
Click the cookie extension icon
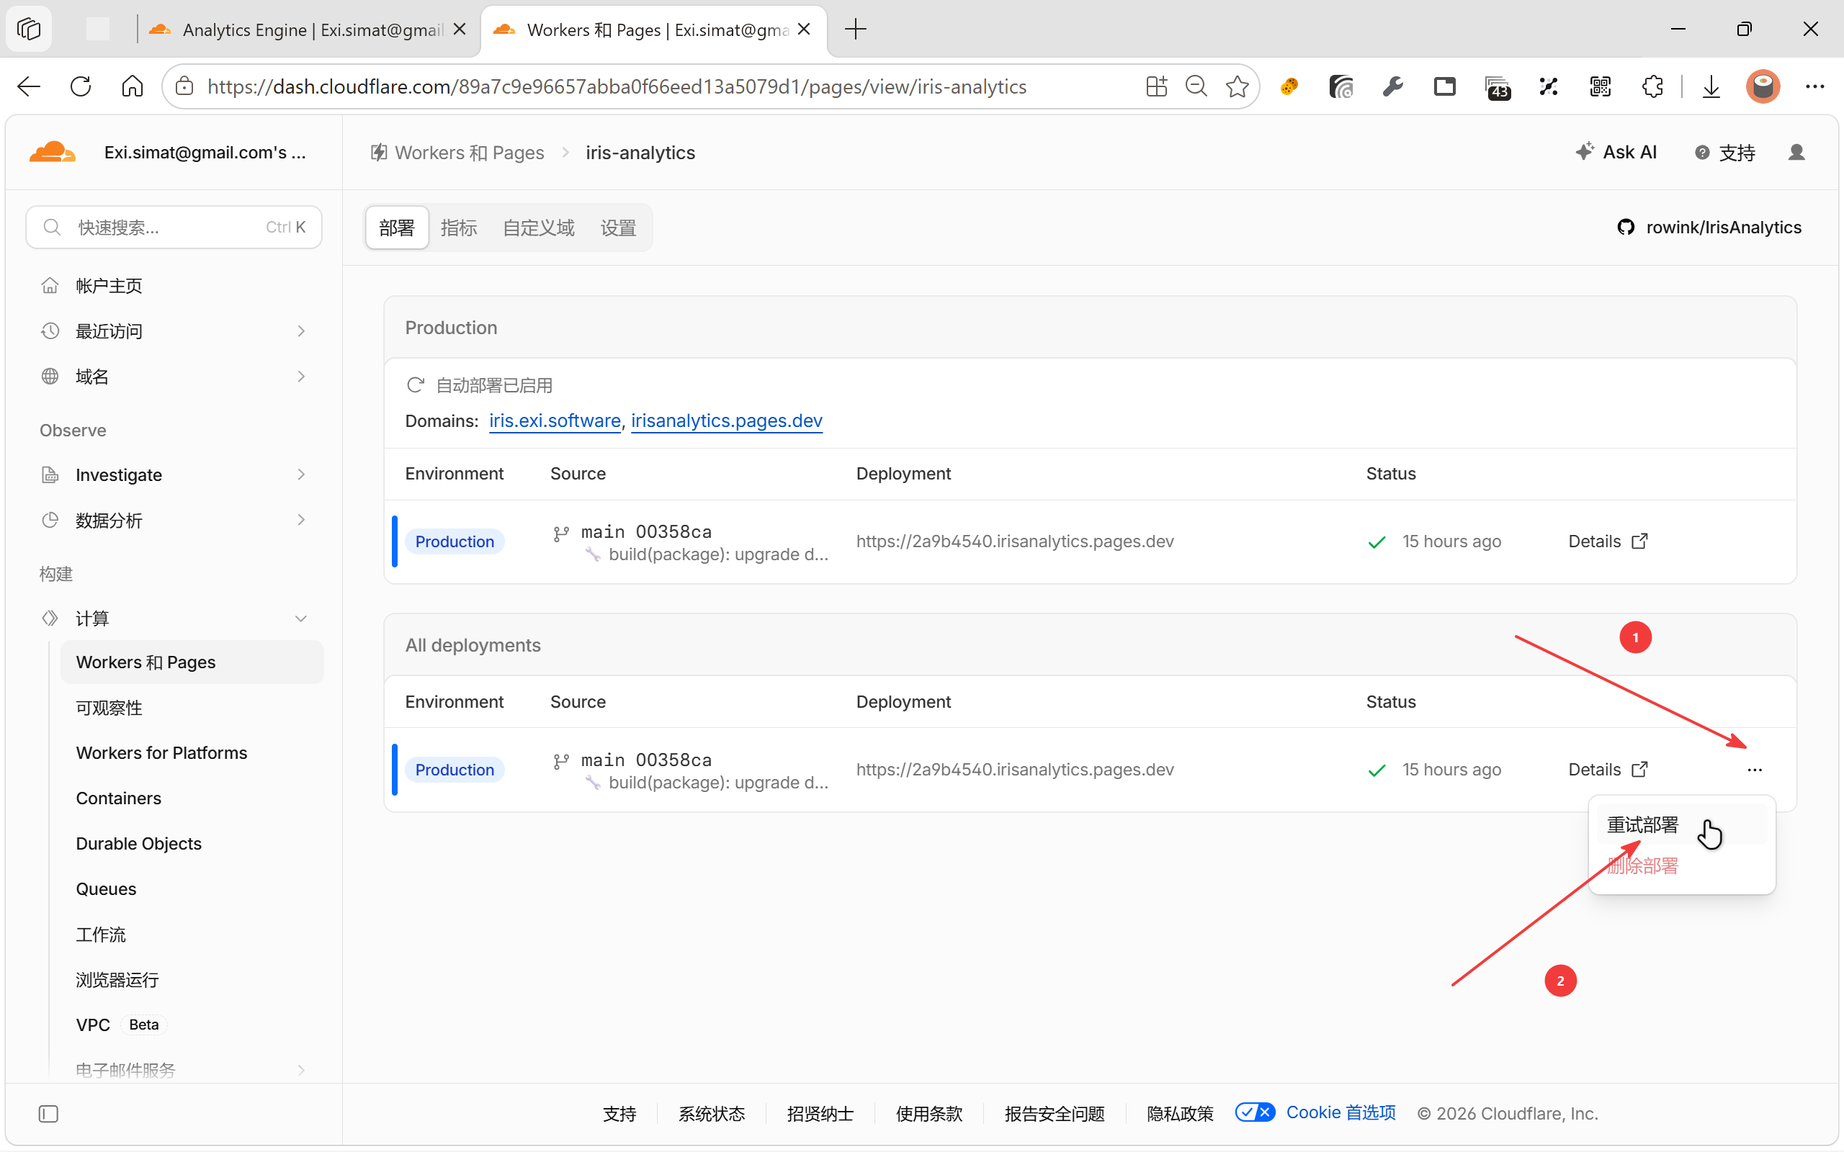click(1289, 87)
